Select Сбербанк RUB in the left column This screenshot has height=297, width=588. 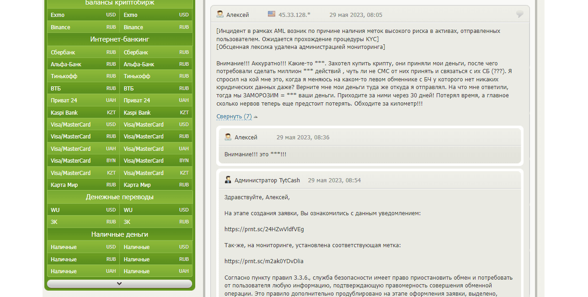pos(83,52)
